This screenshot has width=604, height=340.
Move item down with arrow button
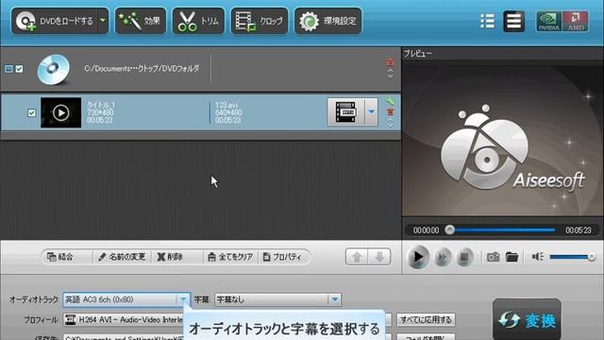click(379, 257)
